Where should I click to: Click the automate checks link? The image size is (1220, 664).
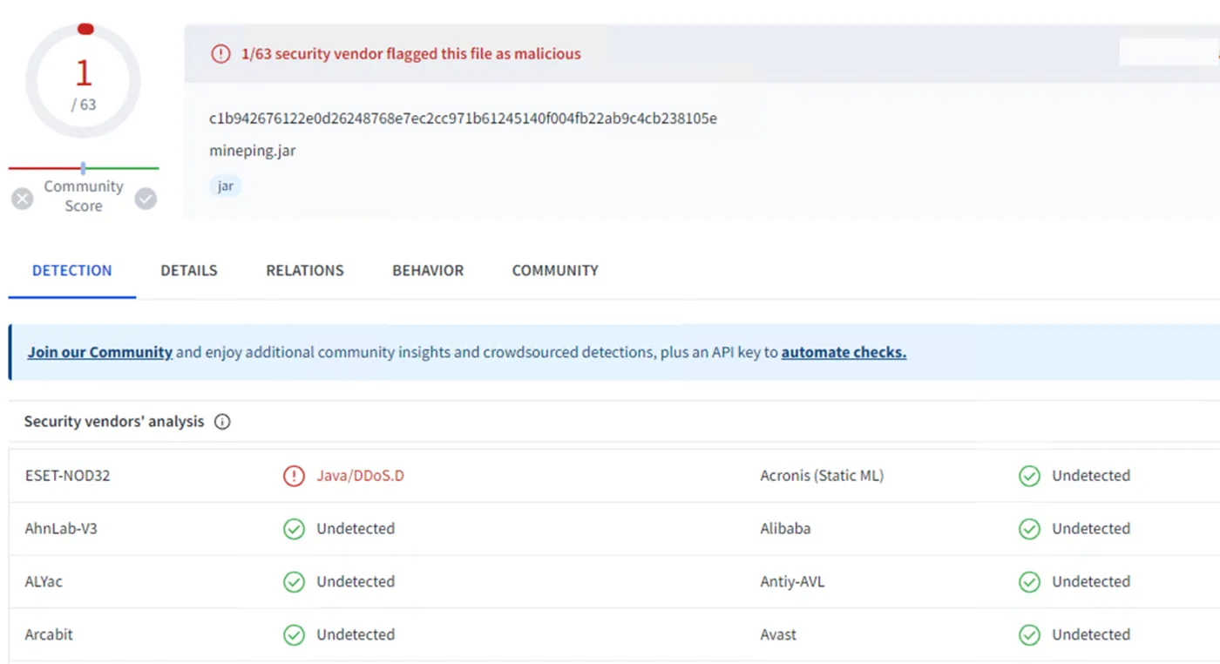tap(844, 353)
